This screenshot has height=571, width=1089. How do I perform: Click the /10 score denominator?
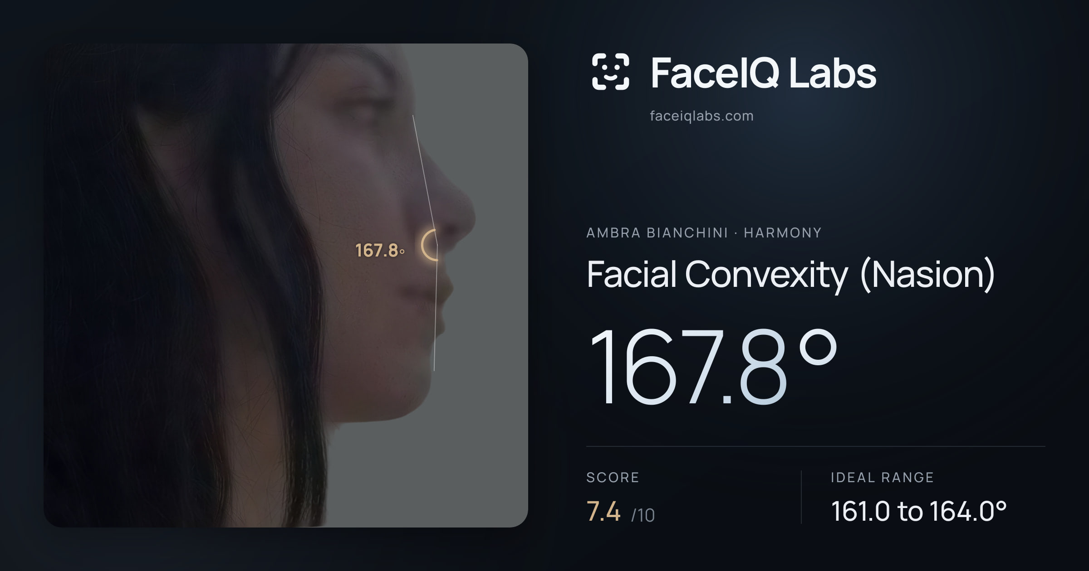pos(643,515)
